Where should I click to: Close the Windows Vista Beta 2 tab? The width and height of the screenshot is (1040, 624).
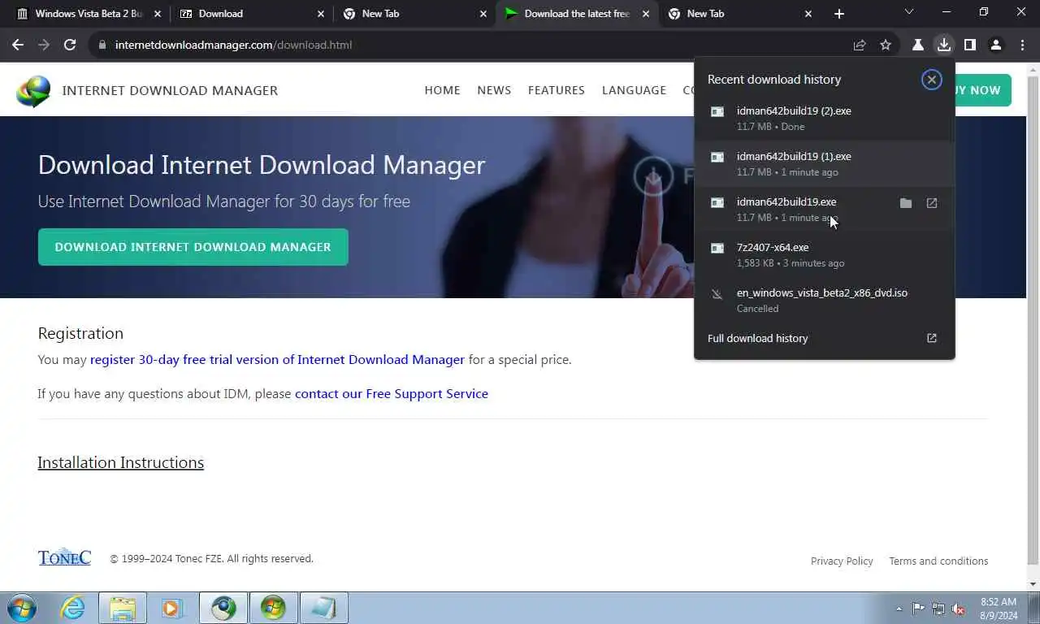click(x=158, y=14)
